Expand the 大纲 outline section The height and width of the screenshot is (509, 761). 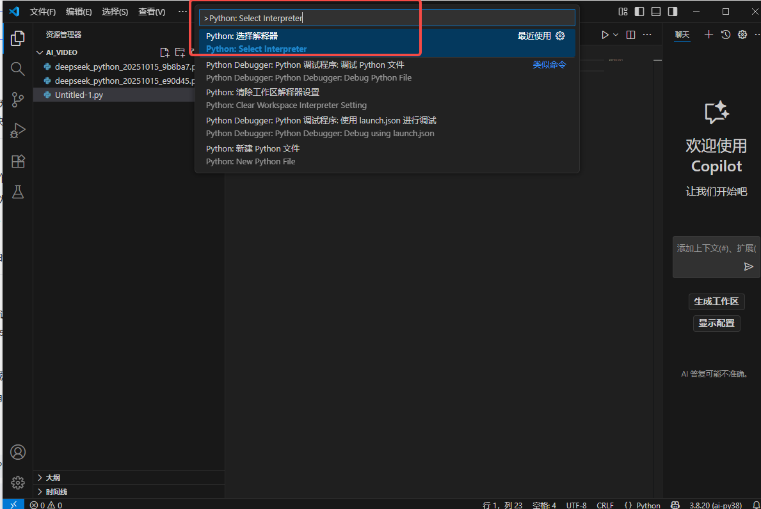[x=40, y=478]
